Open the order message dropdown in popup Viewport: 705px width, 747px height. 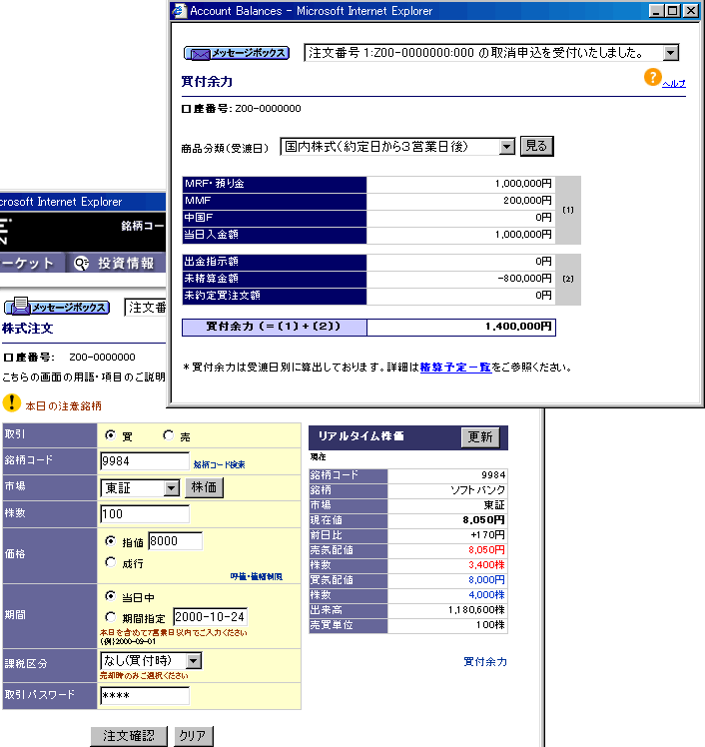coord(670,53)
